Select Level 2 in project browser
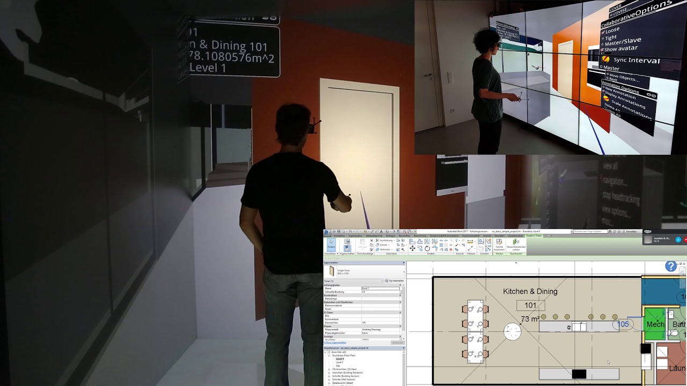 pos(340,362)
